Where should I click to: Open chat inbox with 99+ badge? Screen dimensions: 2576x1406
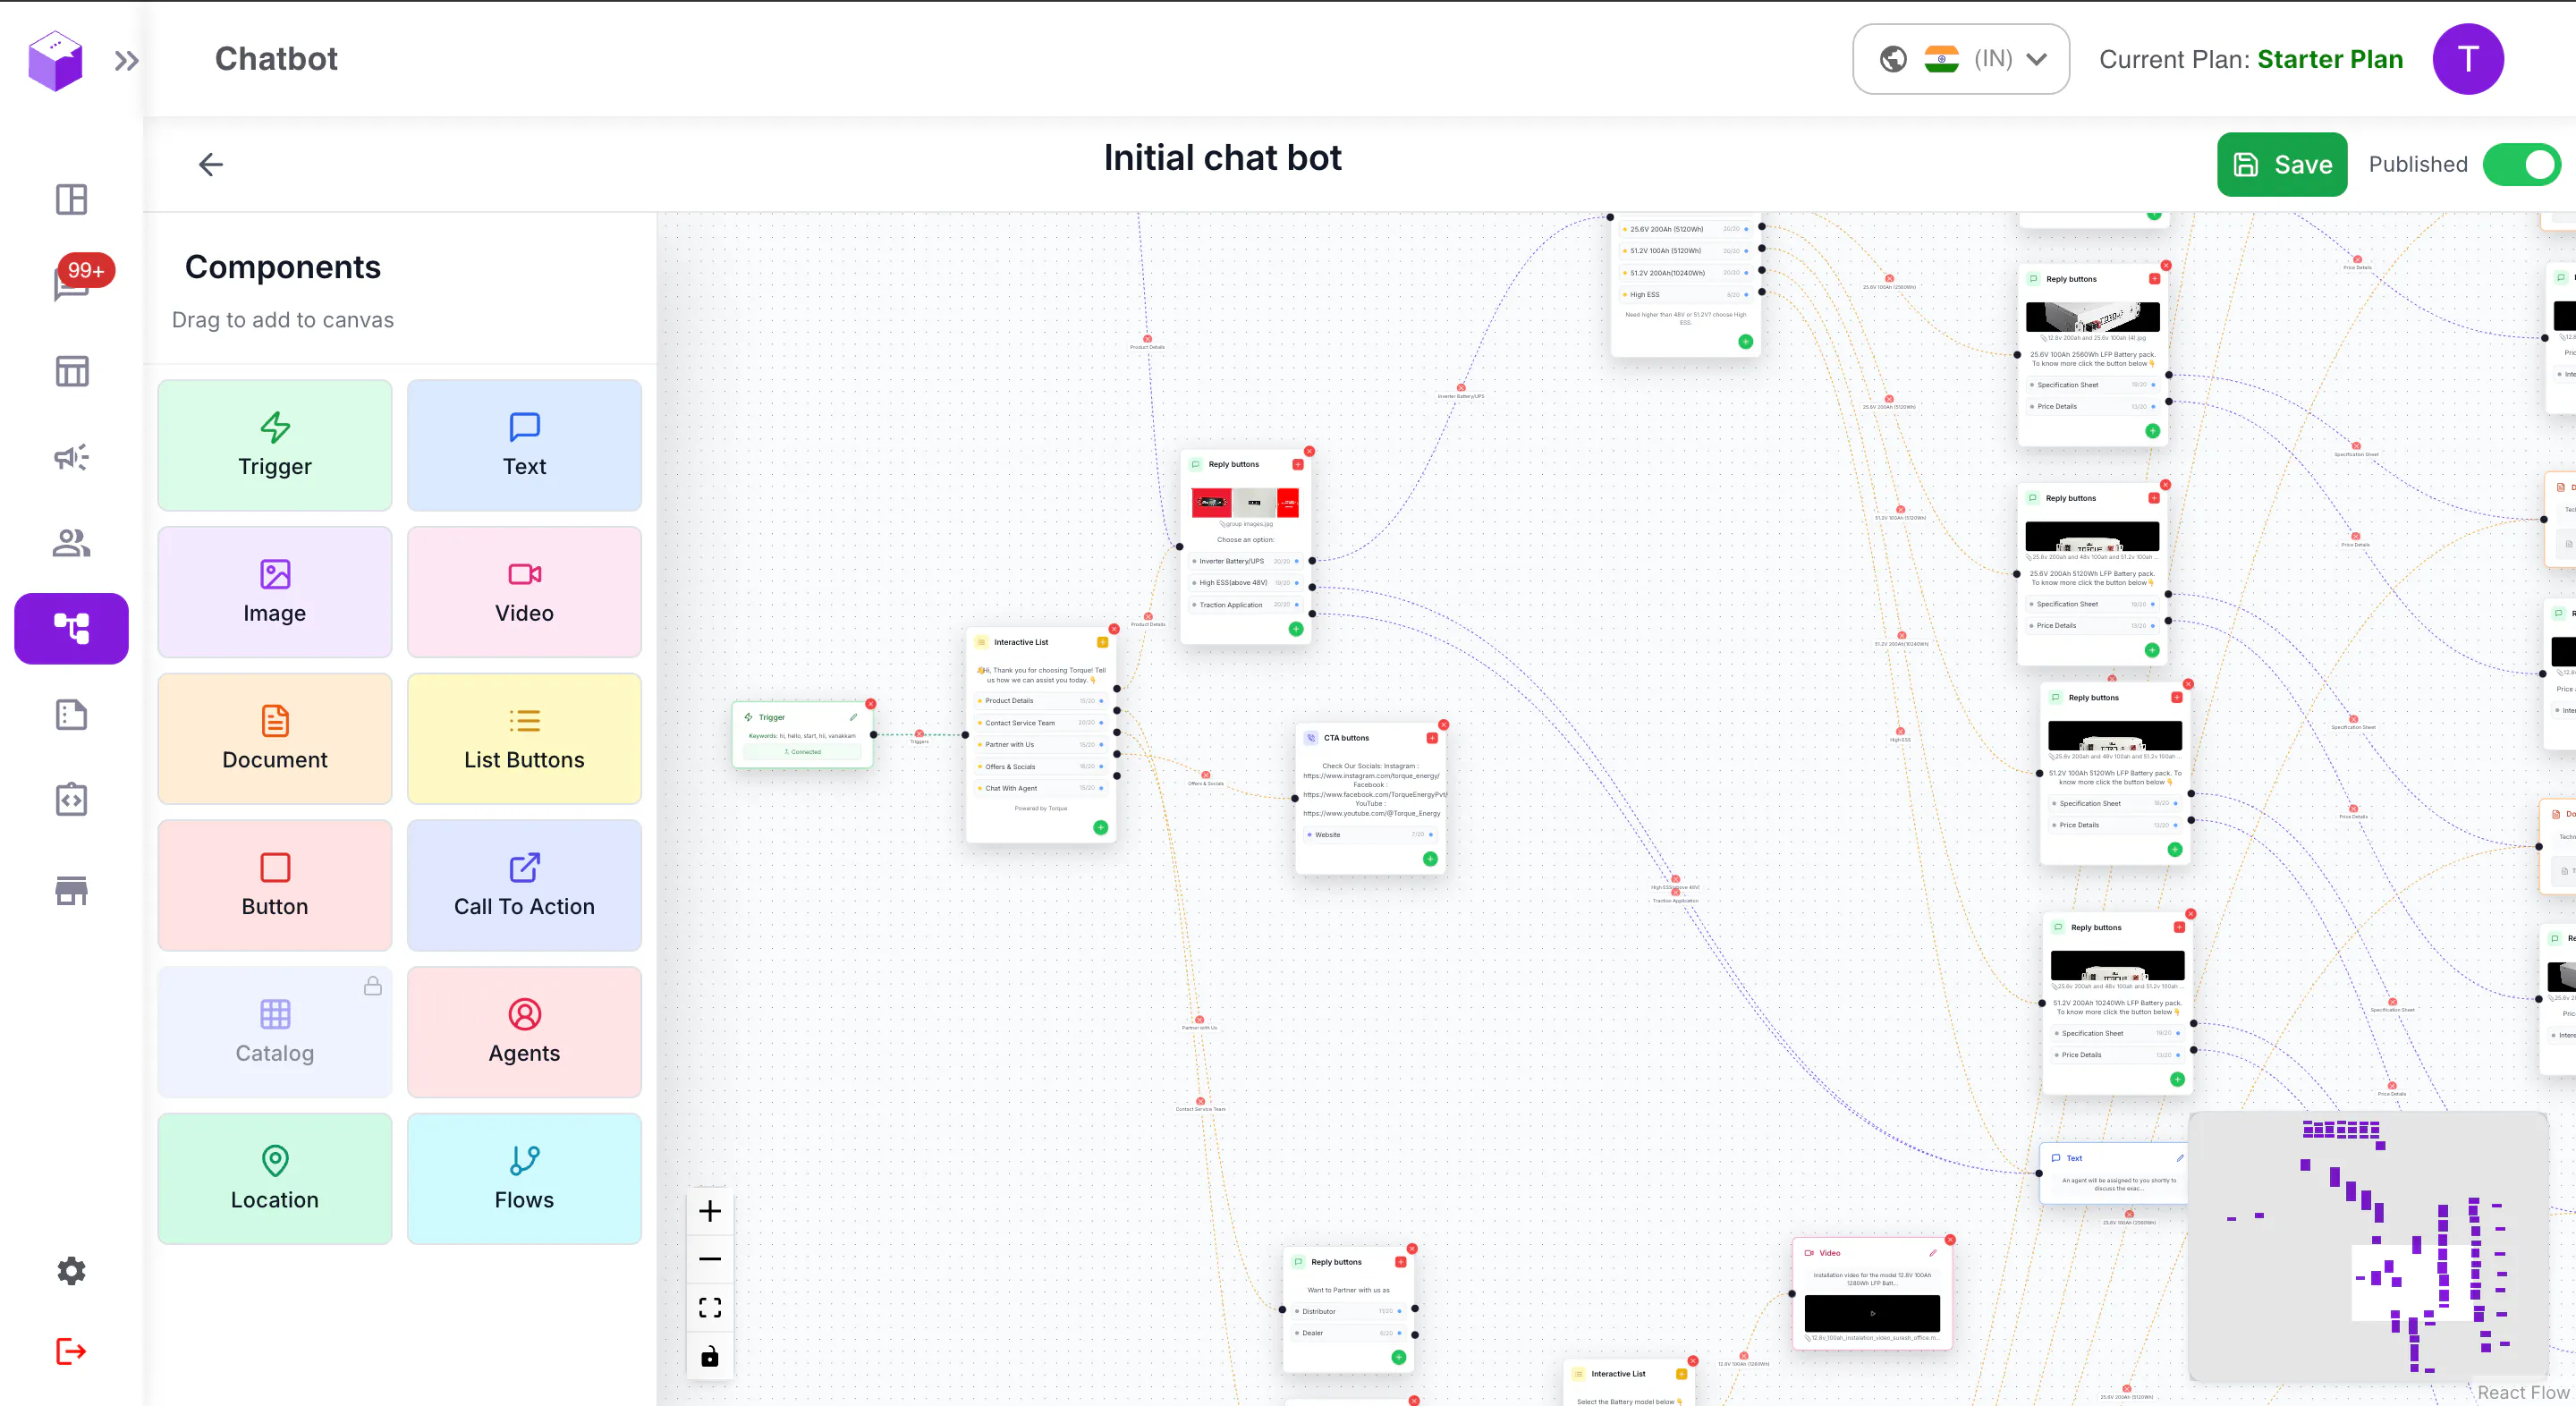click(x=71, y=283)
